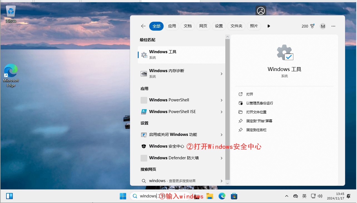Open the network tray icon
The height and width of the screenshot is (203, 357).
pyautogui.click(x=313, y=196)
